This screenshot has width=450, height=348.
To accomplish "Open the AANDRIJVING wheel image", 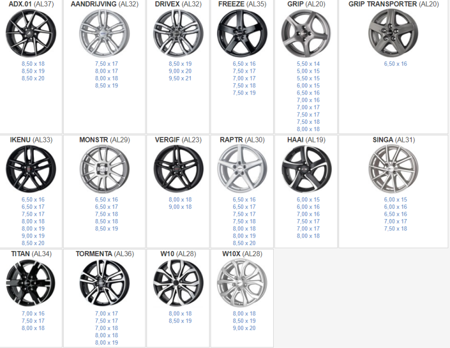I will (104, 33).
